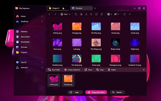Viewport: 161px width, 101px height.
Task: Click the Share icon in the top toolbar
Action: coord(96,14)
